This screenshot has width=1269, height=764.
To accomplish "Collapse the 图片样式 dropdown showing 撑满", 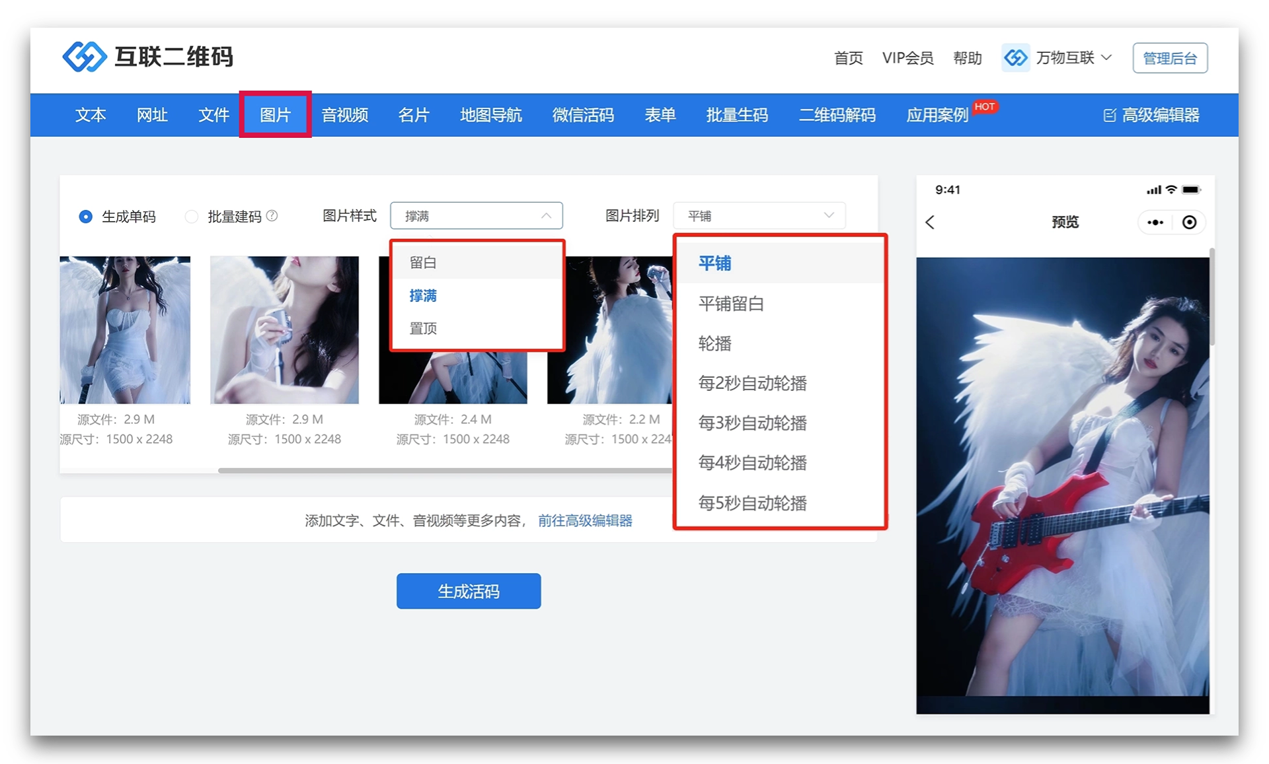I will (x=477, y=216).
